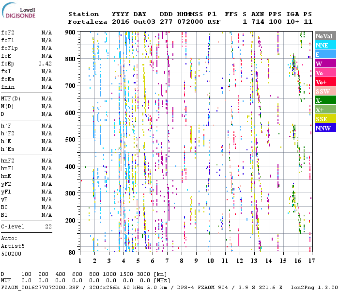This screenshot has width=339, height=291.
Task: Click the 900 km y-axis label
Action: [70, 32]
